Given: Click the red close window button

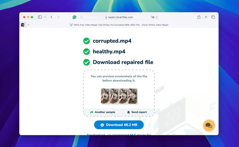Looking at the screenshot, I should point(24,17).
